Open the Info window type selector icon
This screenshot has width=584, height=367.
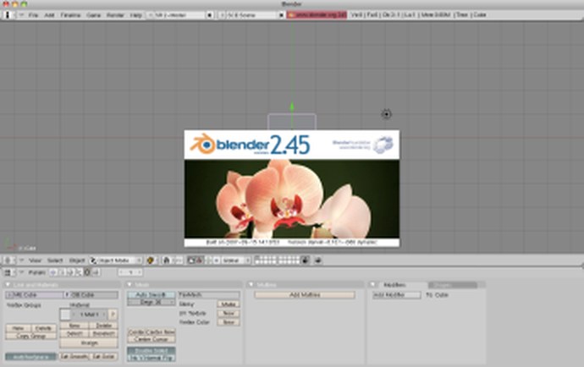click(x=8, y=15)
